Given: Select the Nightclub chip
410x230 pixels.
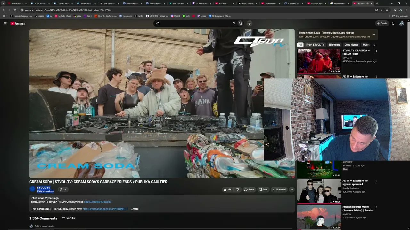Looking at the screenshot, I should click(334, 45).
